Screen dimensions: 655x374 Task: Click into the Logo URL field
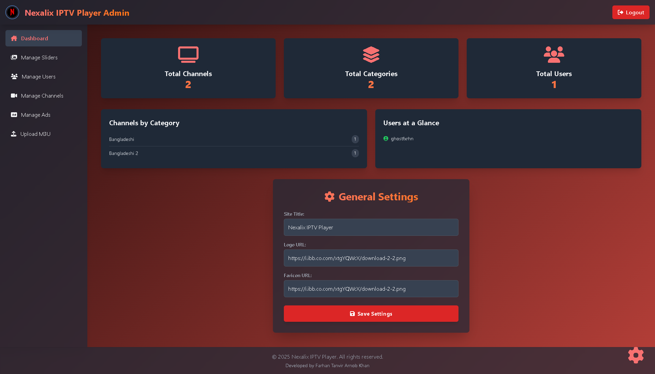coord(371,258)
